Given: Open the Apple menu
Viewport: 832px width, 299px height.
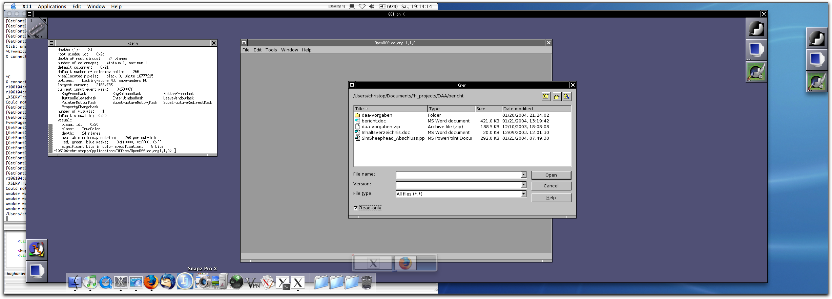Looking at the screenshot, I should tap(13, 6).
